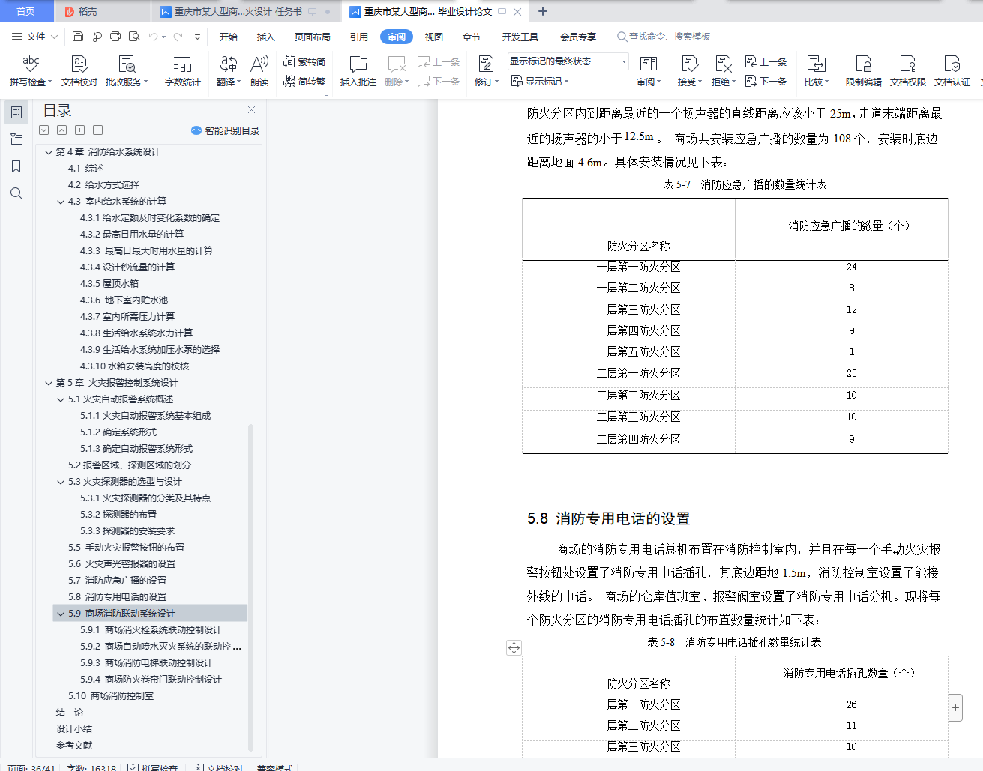Click the table move handle for 表 5-8
This screenshot has width=983, height=771.
click(x=514, y=648)
